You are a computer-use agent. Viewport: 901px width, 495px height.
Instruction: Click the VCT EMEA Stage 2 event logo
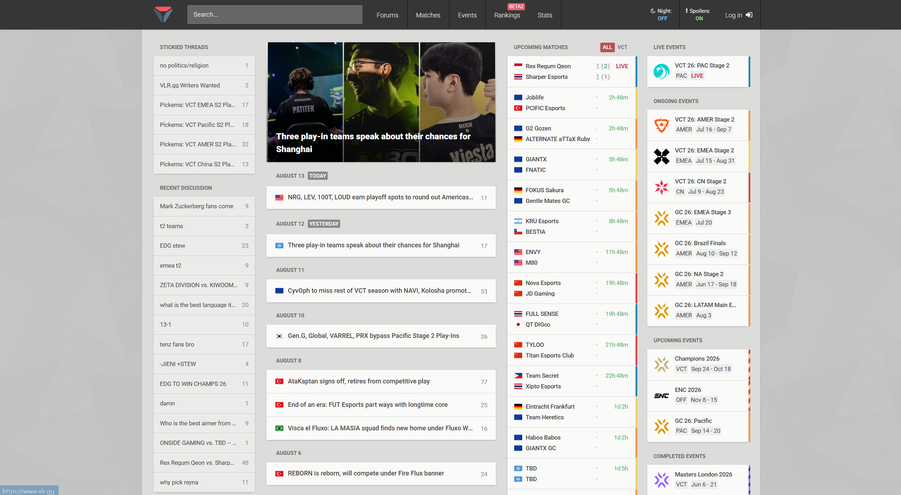click(661, 156)
